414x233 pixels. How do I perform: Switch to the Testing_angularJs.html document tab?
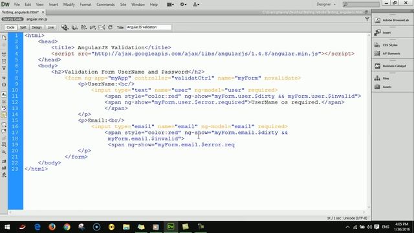(x=20, y=12)
